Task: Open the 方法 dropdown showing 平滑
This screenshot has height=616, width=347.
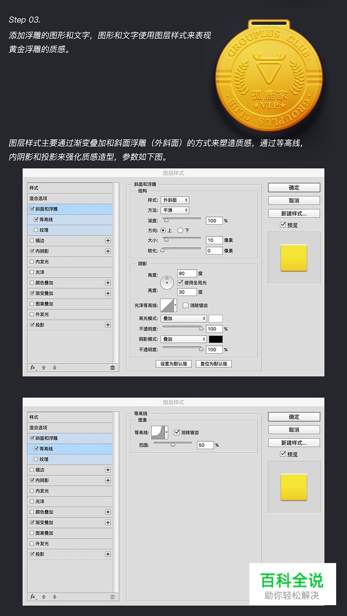Action: click(174, 210)
